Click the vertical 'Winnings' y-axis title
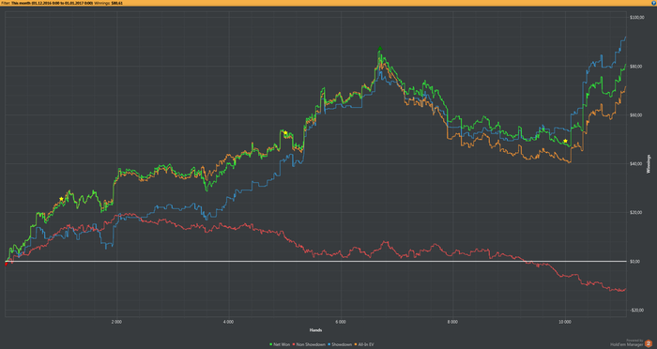This screenshot has height=349, width=657. (x=649, y=164)
